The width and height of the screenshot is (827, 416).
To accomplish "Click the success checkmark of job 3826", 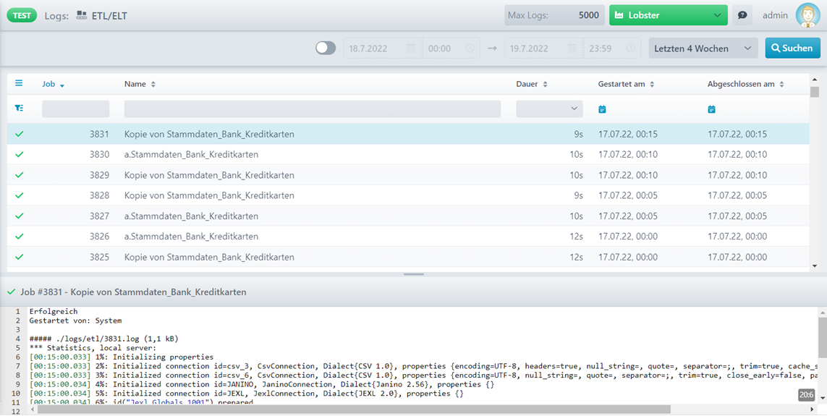I will [x=20, y=236].
